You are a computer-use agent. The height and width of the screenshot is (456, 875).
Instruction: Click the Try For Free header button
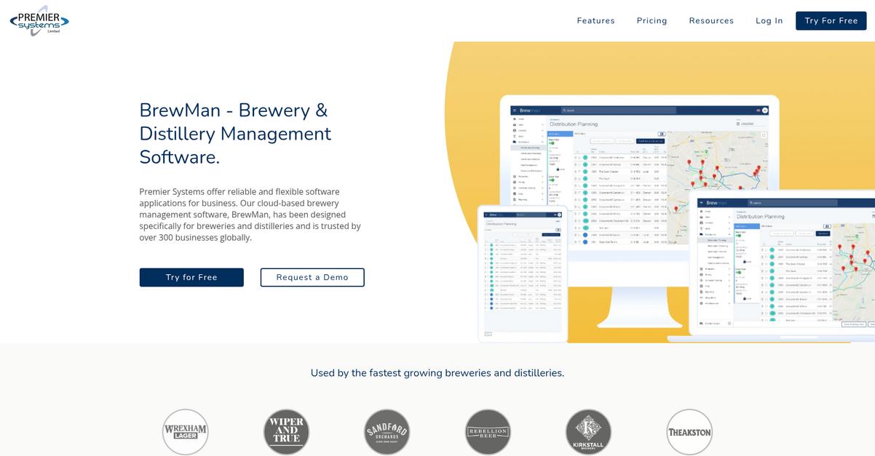coord(831,21)
